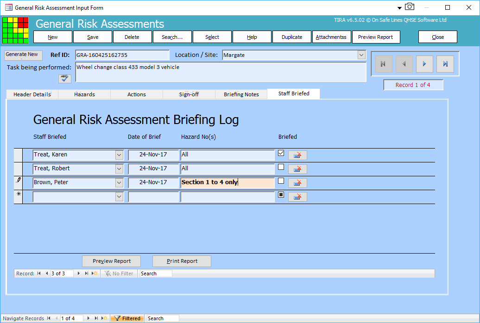Tick Briefed checkbox for Treat, Robert
Image resolution: width=480 pixels, height=323 pixels.
[x=281, y=167]
